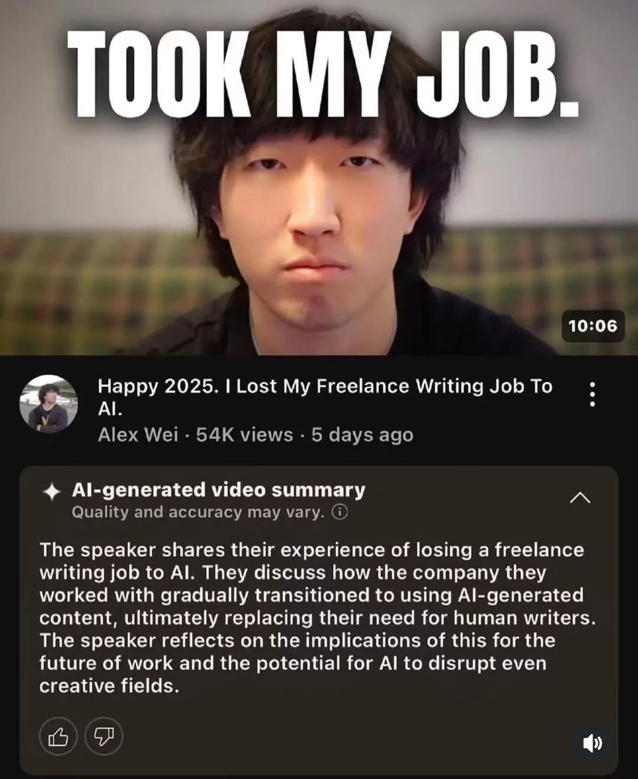Image resolution: width=638 pixels, height=779 pixels.
Task: Click the sparkle icon beside AI-generated summary
Action: tap(53, 492)
